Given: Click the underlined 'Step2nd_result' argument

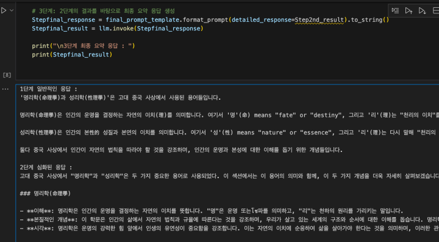Looking at the screenshot, I should click(x=319, y=20).
